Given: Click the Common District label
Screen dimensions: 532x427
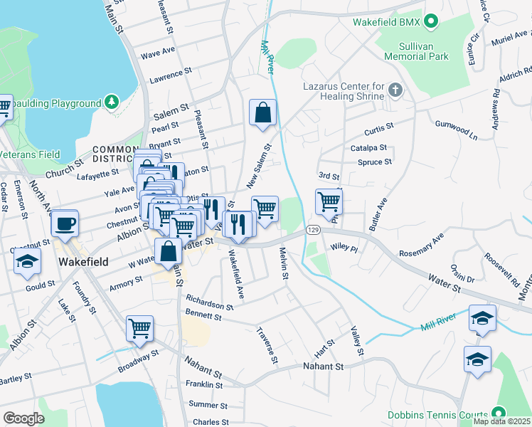Looking at the screenshot, I should coord(114,154).
